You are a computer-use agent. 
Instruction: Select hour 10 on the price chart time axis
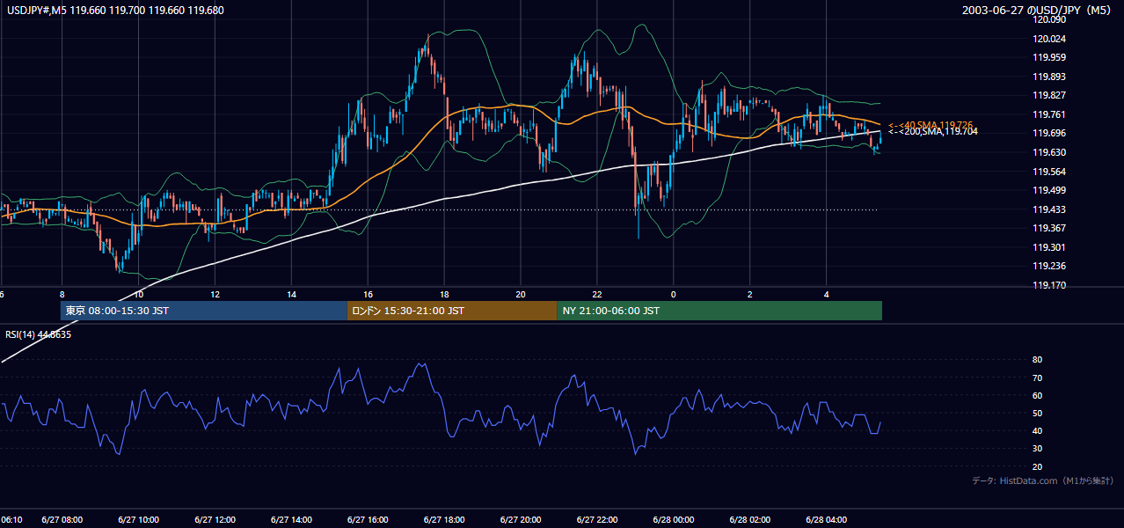(x=138, y=294)
